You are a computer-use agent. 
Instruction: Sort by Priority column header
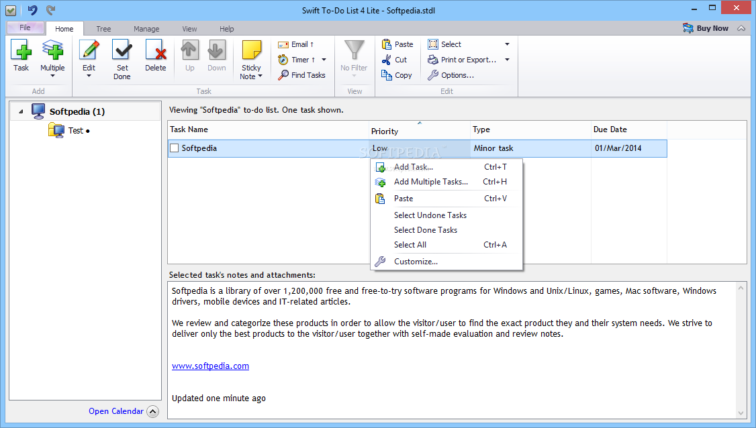[x=420, y=131]
